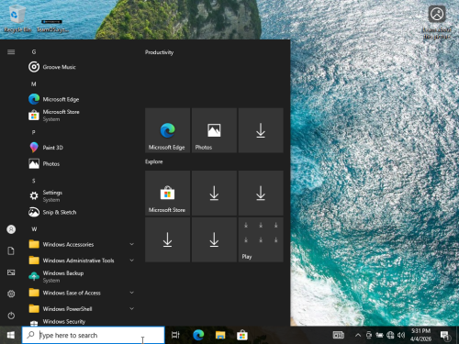The image size is (459, 344).
Task: Open the Photos tile
Action: click(214, 130)
